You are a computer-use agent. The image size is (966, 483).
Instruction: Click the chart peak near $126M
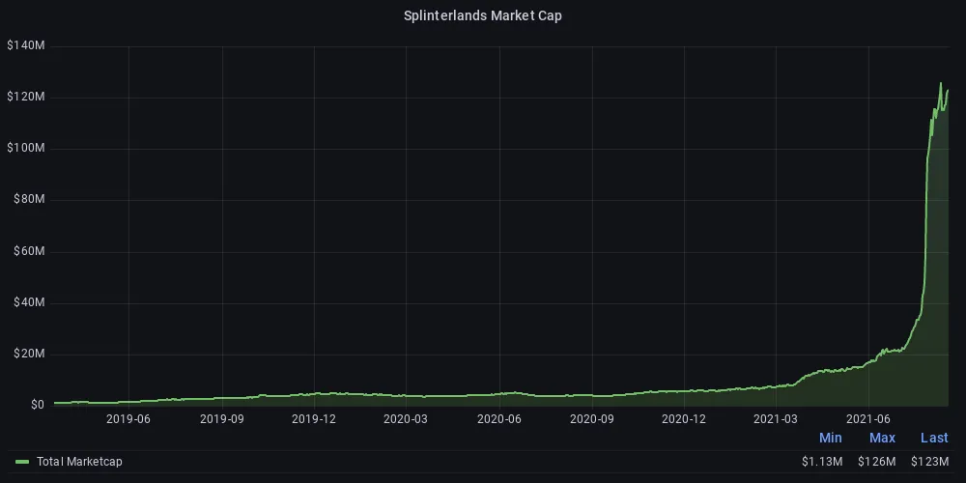pyautogui.click(x=940, y=83)
